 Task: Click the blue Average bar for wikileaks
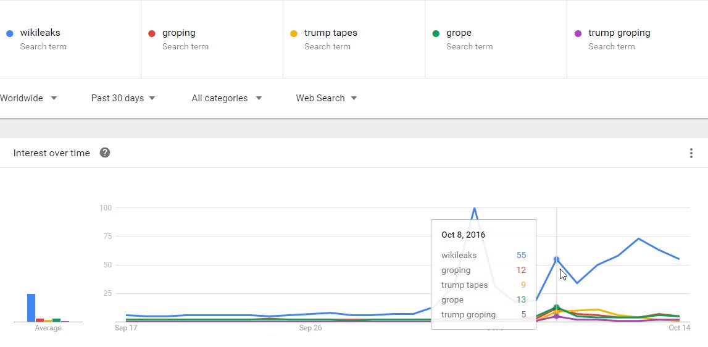tap(31, 307)
